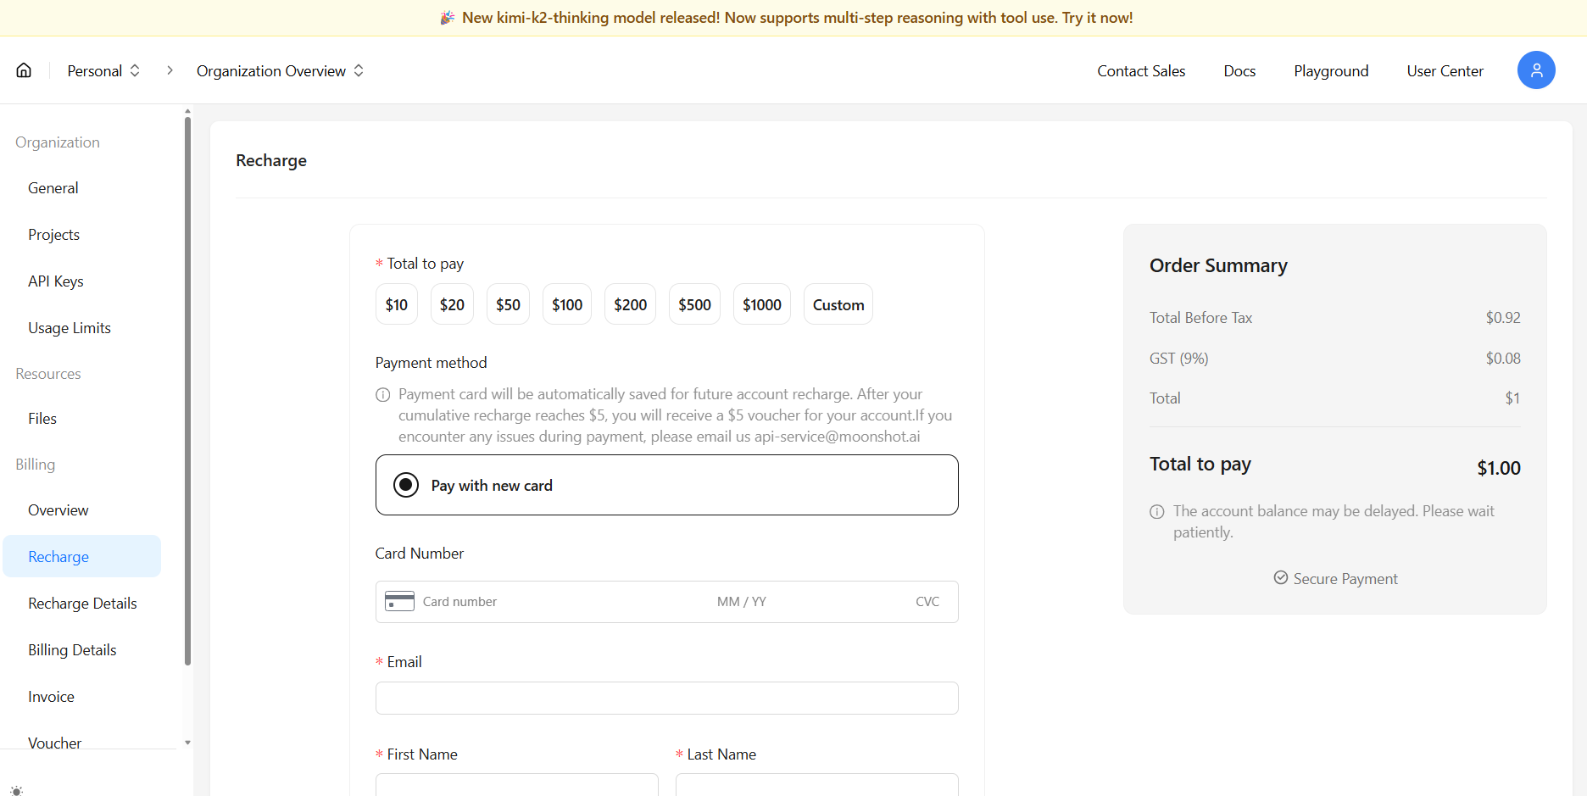
Task: Click the Contact Sales link
Action: click(x=1140, y=70)
